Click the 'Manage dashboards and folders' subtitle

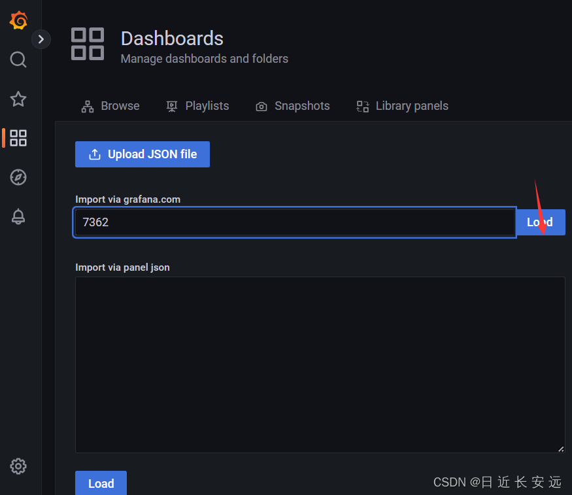pos(204,59)
